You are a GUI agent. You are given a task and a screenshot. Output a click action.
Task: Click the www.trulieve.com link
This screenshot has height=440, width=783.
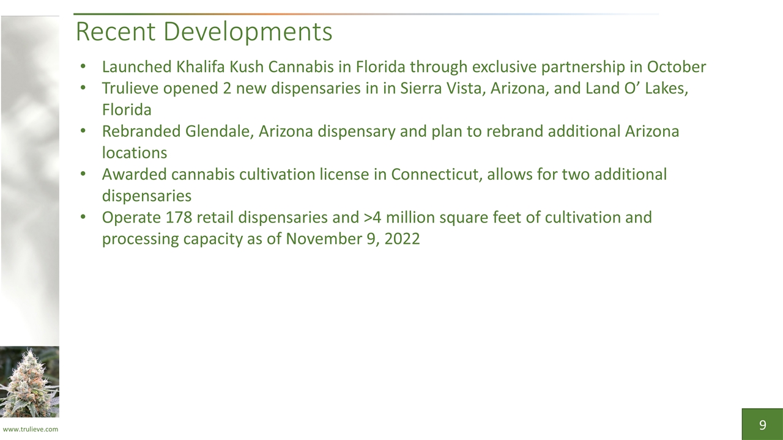30,429
